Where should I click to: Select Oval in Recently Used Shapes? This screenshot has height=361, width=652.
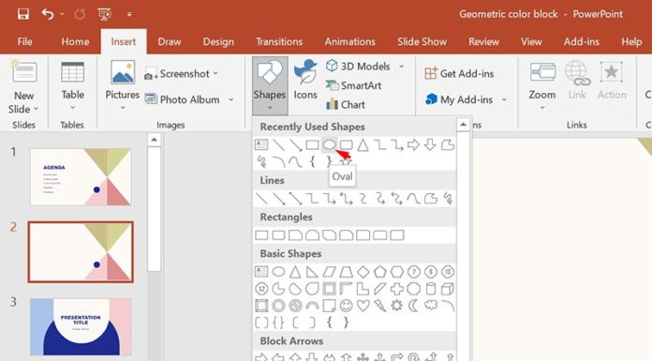pos(329,145)
